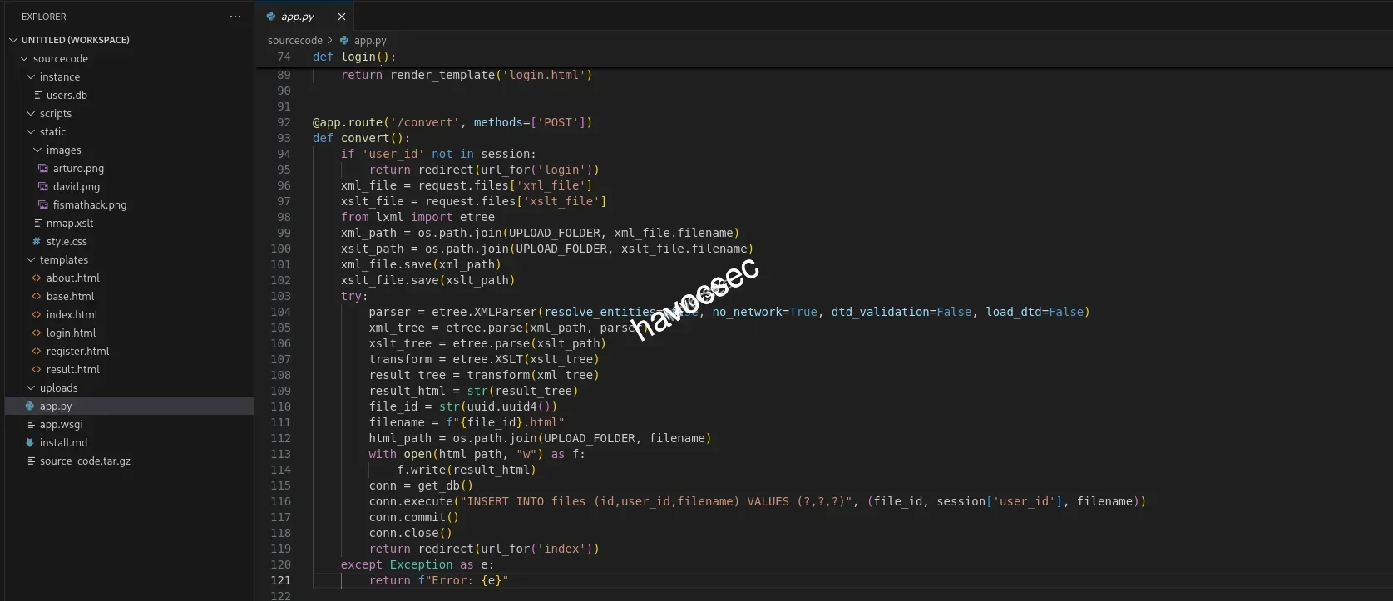Click the 'from lxml import etree' line
Screen dimensions: 1393x601
coord(417,217)
